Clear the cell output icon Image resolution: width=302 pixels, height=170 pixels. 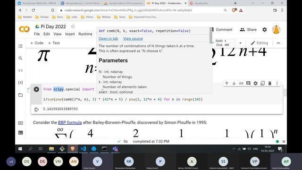(37, 110)
